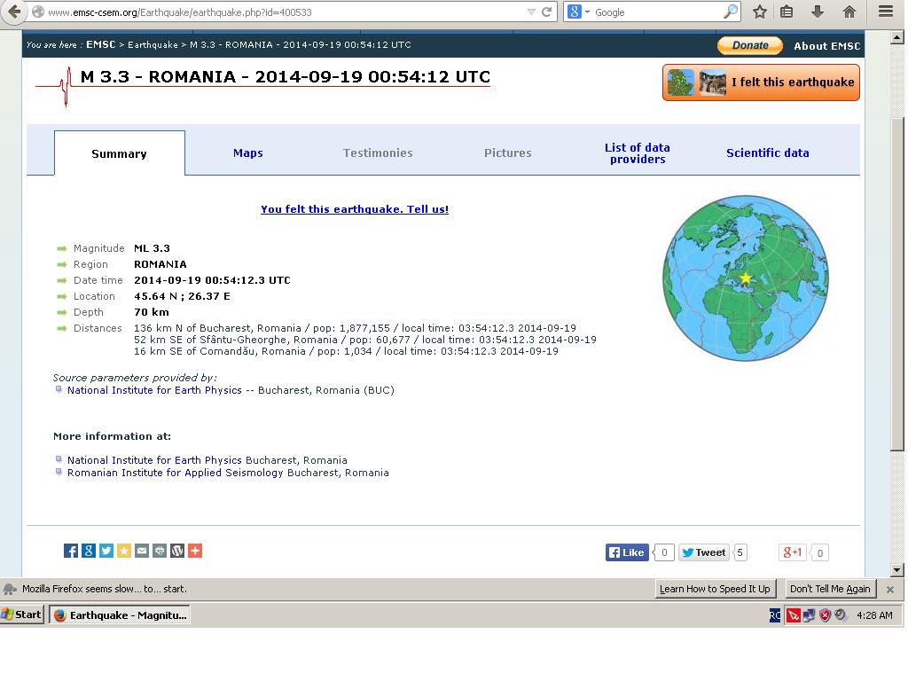
Task: Click the I felt this earthquake button
Action: 761,82
